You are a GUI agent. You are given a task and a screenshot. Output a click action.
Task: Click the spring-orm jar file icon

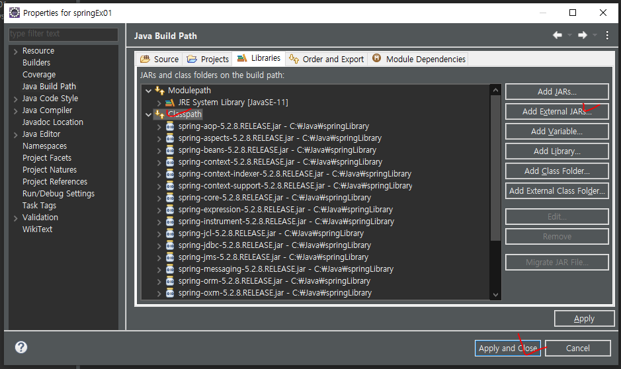(x=170, y=281)
